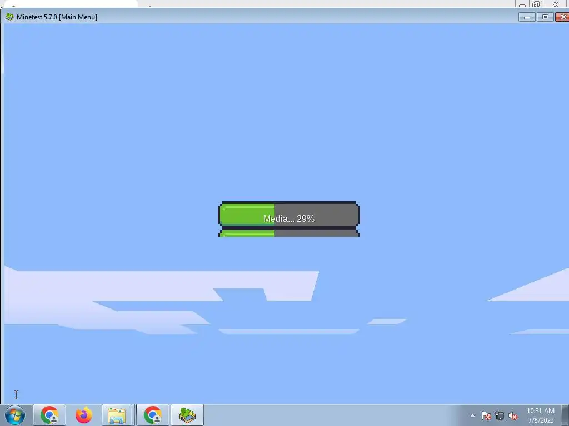Open the Action Center flag icon
Viewport: 569px width, 426px height.
point(486,415)
